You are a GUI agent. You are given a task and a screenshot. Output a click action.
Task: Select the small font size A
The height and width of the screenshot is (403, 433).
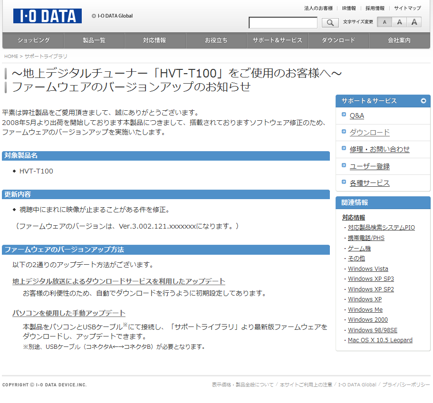click(x=385, y=22)
